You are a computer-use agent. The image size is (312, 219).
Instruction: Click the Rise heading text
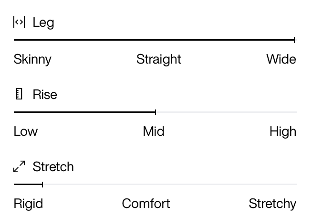[45, 94]
